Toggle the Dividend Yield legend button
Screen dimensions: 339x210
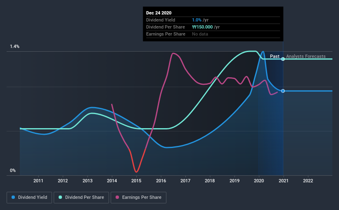point(29,198)
